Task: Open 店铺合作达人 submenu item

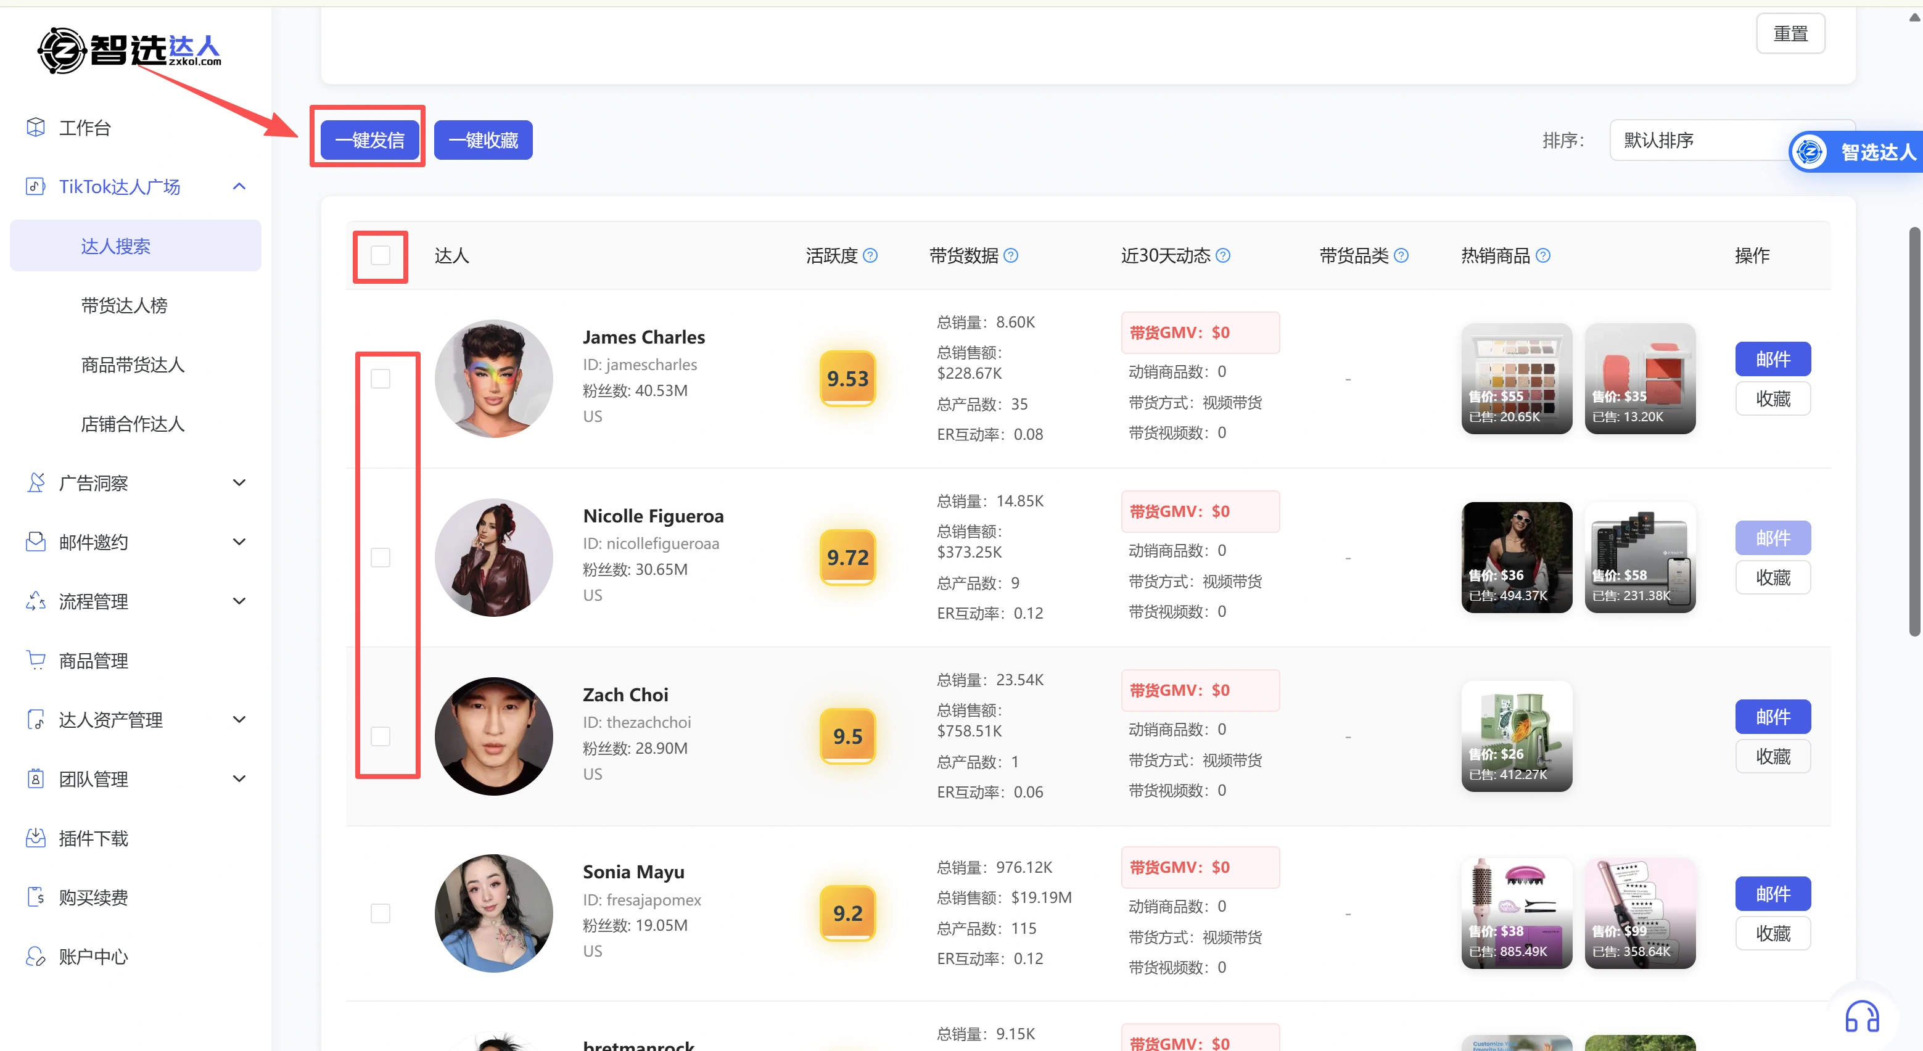Action: [132, 424]
